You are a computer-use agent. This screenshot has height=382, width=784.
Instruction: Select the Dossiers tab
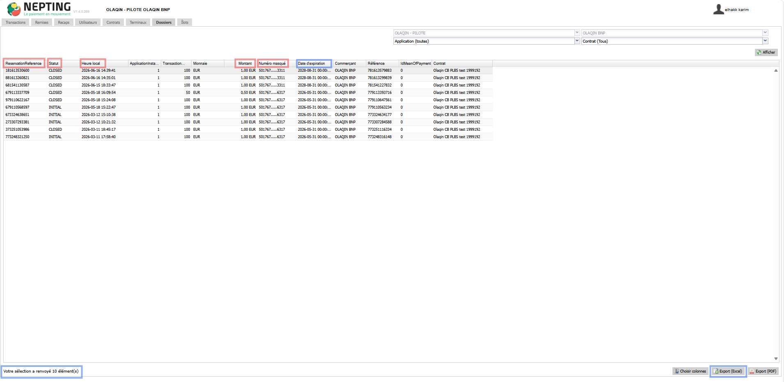164,23
